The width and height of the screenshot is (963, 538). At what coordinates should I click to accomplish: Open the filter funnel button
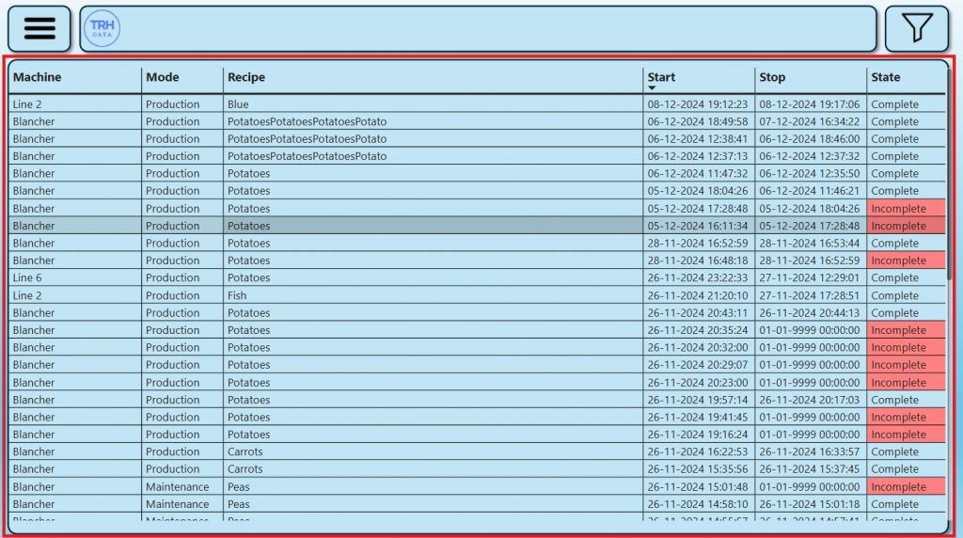tap(916, 28)
